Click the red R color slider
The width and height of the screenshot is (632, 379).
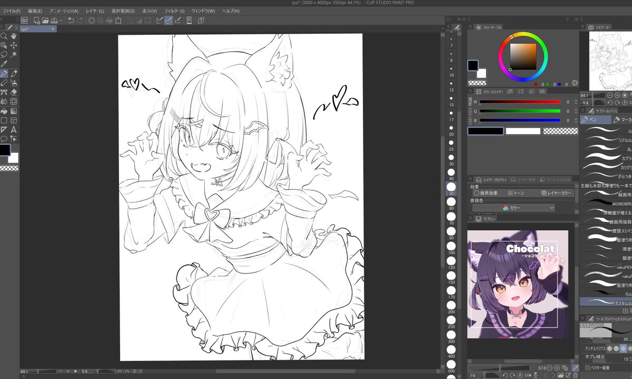click(x=519, y=102)
